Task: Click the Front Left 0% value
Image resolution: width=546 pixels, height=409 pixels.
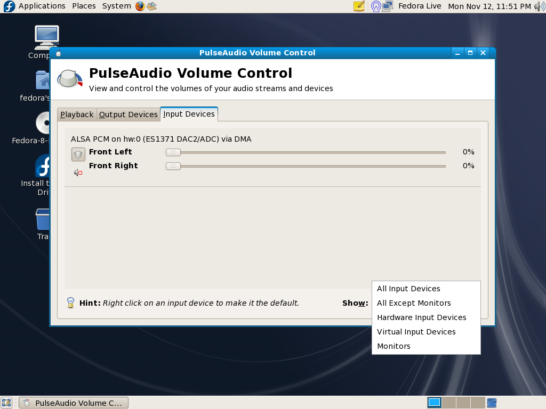Action: point(468,152)
